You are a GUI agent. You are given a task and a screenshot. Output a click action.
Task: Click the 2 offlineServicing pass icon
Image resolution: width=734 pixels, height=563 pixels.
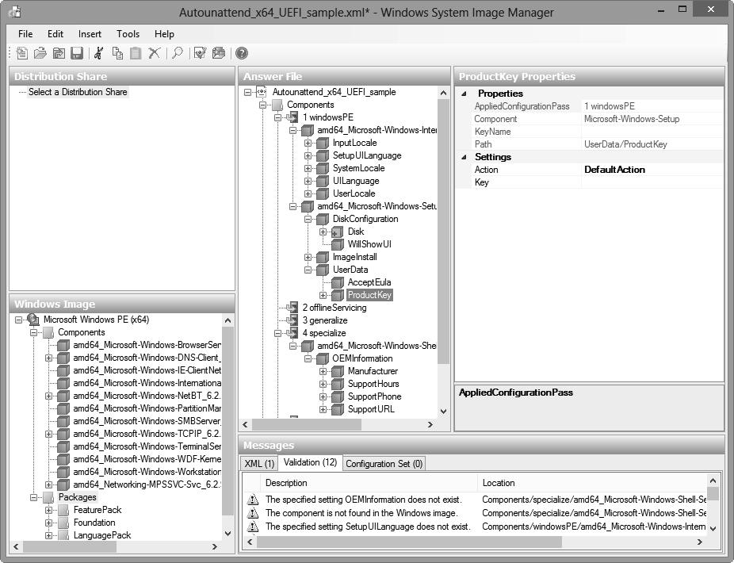point(292,308)
